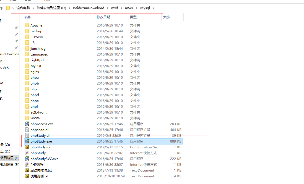The image size is (304, 184).
Task: Select the Languages folder icon
Action: pyautogui.click(x=27, y=54)
